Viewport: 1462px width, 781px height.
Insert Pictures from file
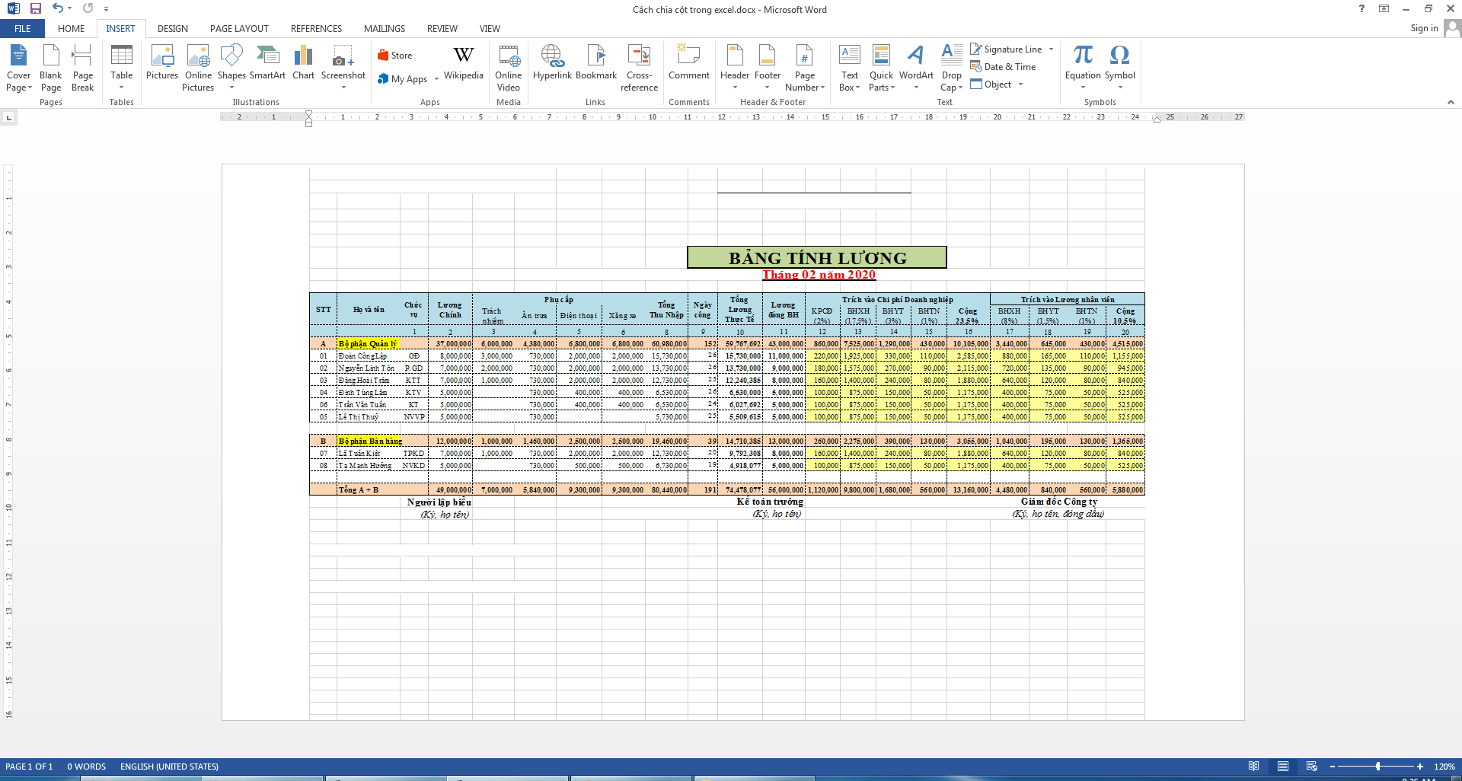tap(162, 62)
